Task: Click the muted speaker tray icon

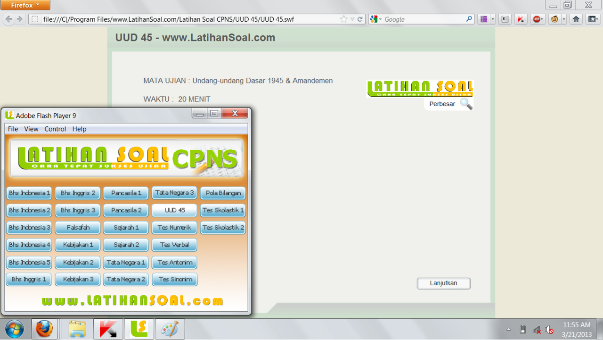Action: click(x=549, y=329)
